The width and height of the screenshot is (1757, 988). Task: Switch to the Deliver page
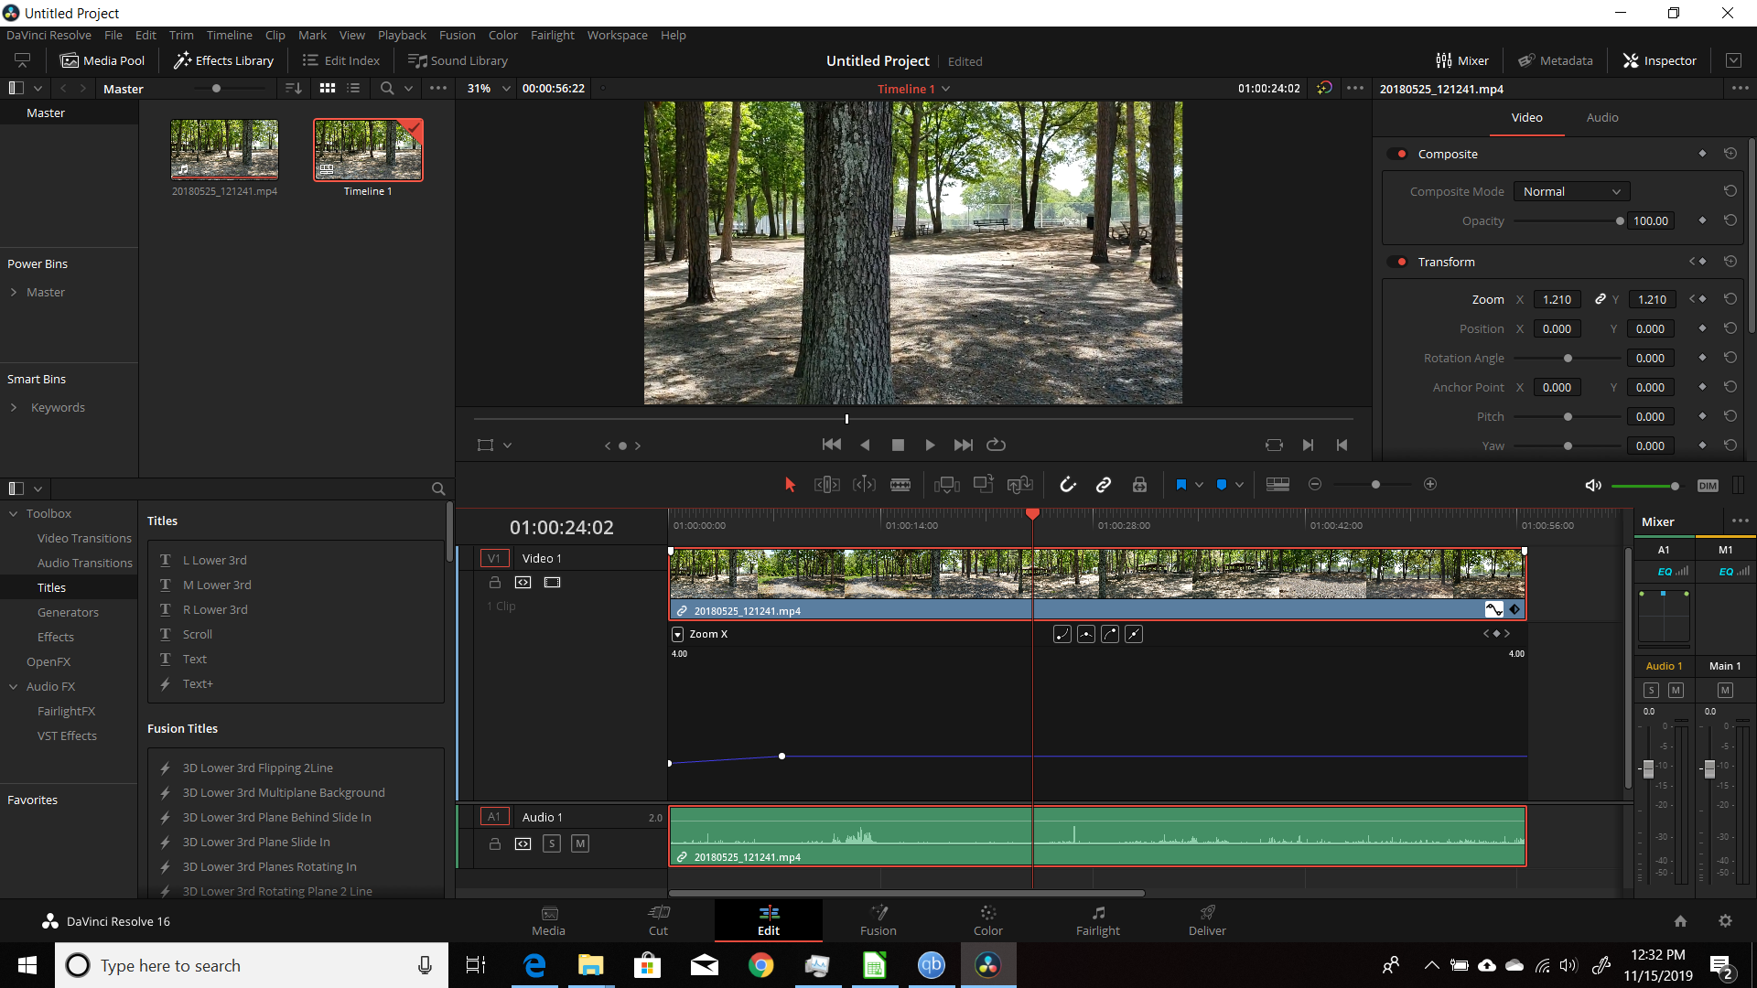coord(1207,920)
